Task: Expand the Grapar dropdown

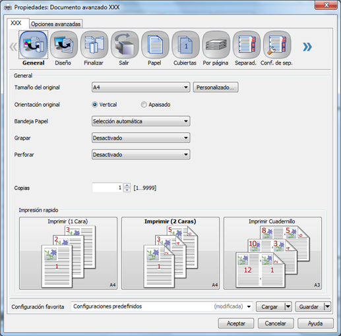Action: (140, 138)
